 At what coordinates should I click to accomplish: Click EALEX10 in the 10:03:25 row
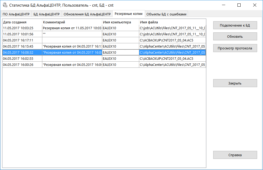(121, 28)
